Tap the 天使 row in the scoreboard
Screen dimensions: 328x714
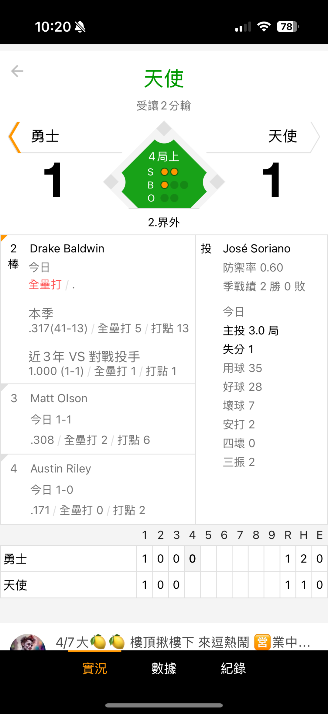point(68,585)
